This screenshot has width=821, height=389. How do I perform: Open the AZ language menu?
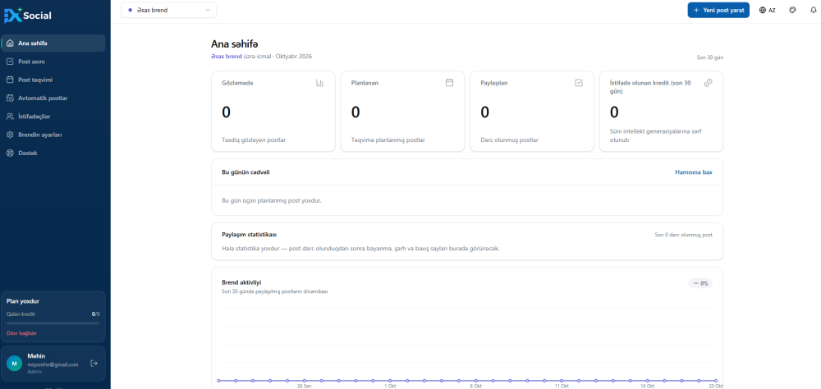tap(767, 10)
